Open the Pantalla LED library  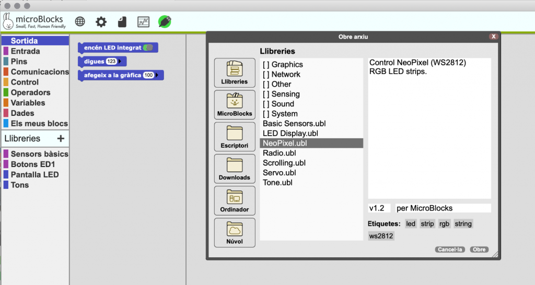coord(35,174)
